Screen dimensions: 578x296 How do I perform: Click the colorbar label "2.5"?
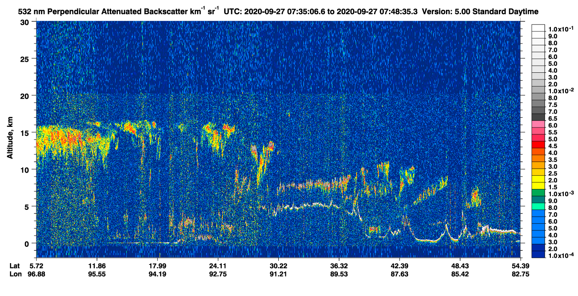553,174
